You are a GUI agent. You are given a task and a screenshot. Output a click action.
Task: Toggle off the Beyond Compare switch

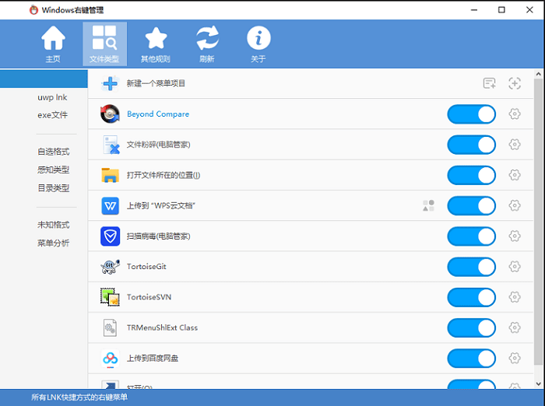point(471,114)
